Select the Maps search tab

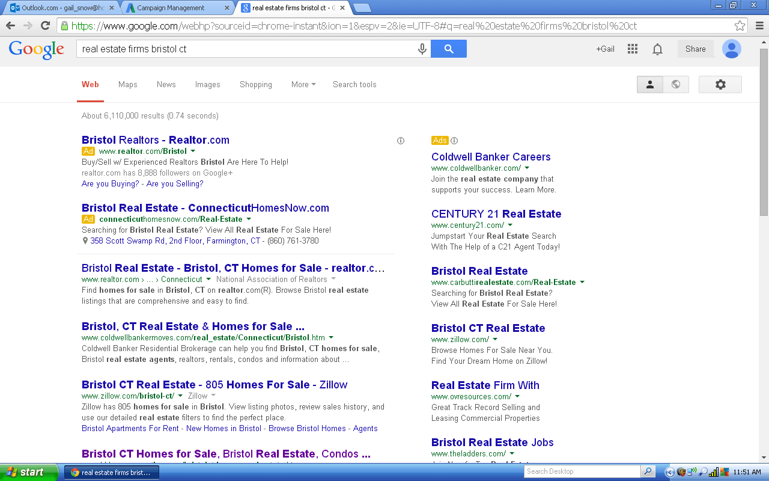pos(128,85)
